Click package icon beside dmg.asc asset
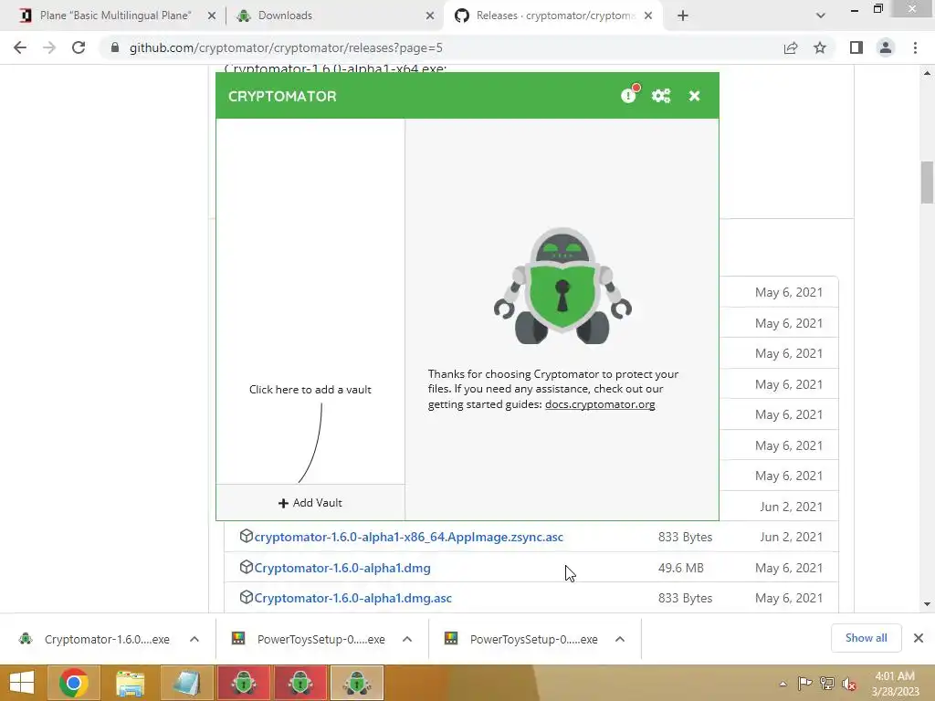935x701 pixels. point(246,597)
